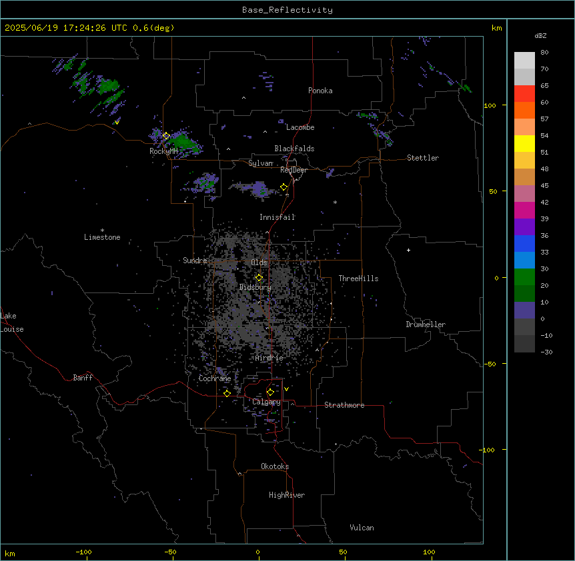Click the Ponoka city label
Screen dimensions: 575x561
[x=320, y=91]
